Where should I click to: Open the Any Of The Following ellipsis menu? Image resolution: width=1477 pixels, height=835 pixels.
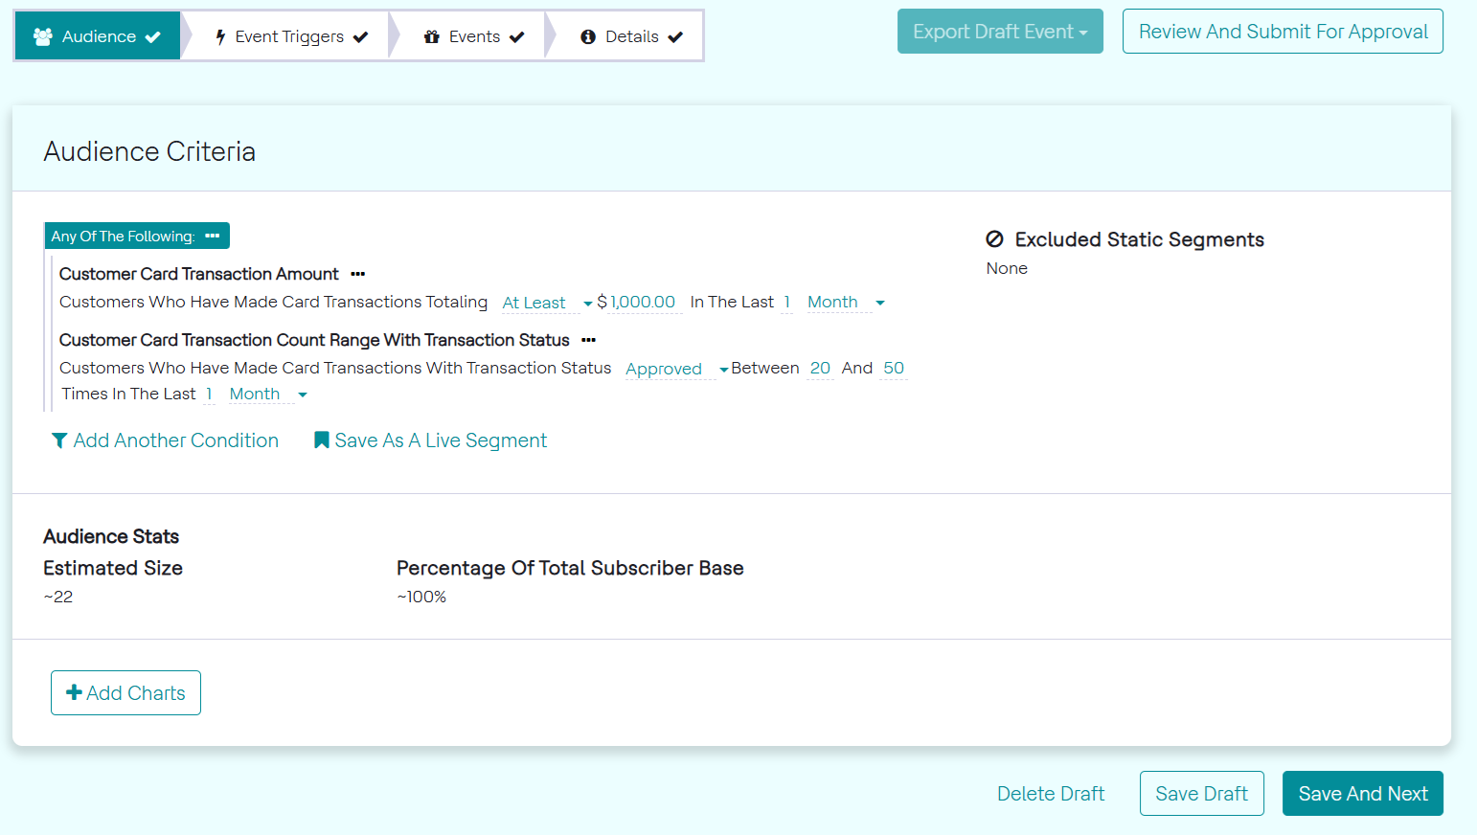pyautogui.click(x=213, y=236)
